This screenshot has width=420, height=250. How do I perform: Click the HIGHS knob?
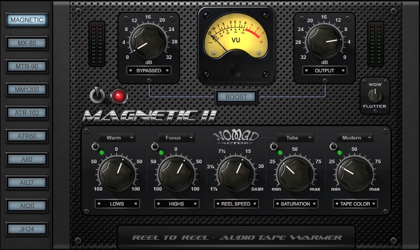coord(176,175)
